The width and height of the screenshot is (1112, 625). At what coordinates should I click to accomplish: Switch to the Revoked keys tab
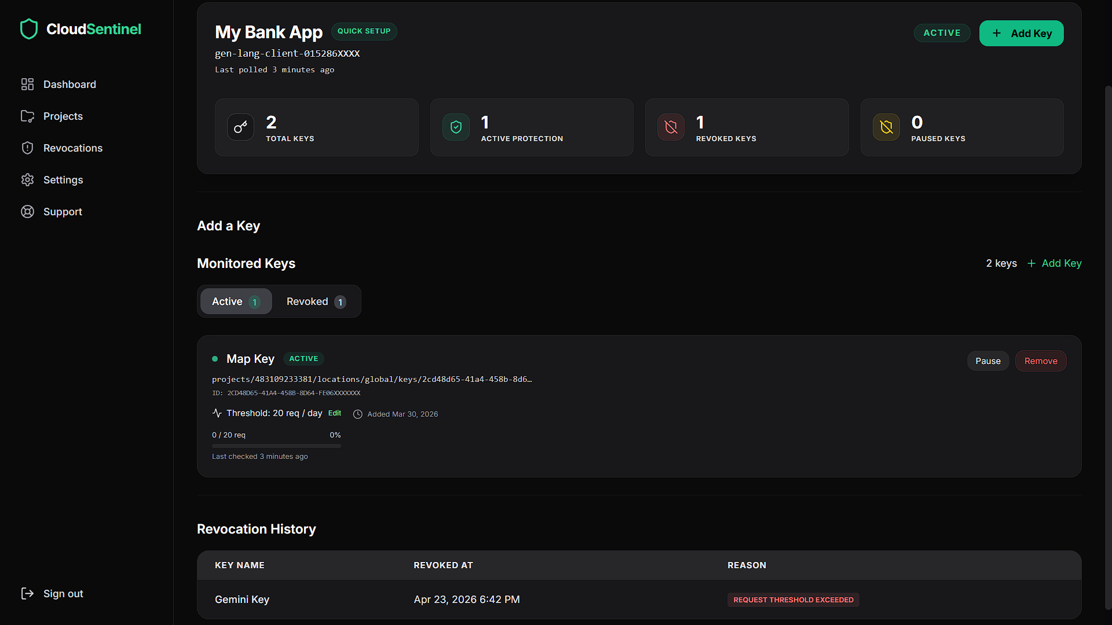click(x=314, y=301)
